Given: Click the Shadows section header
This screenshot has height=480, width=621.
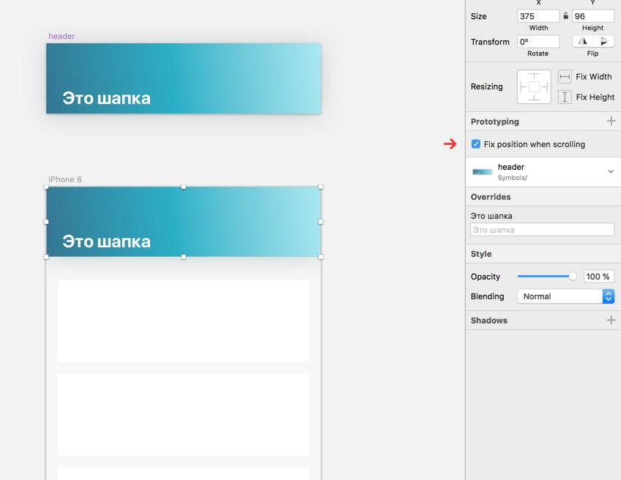Looking at the screenshot, I should pos(488,320).
